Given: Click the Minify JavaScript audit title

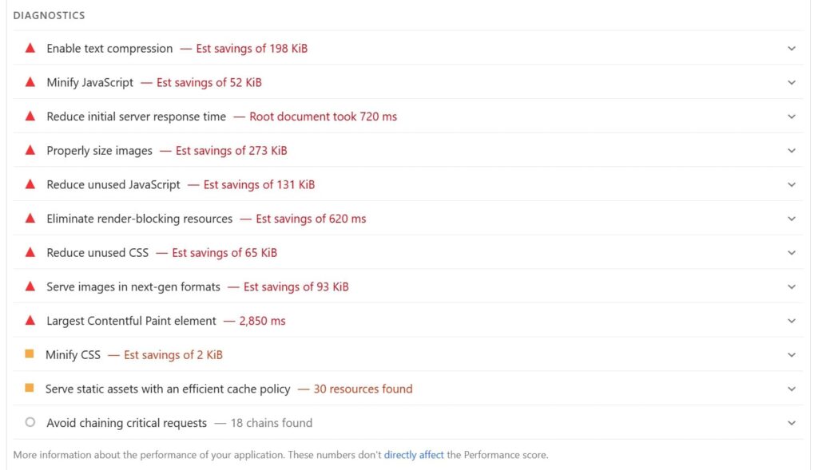Looking at the screenshot, I should click(x=89, y=82).
